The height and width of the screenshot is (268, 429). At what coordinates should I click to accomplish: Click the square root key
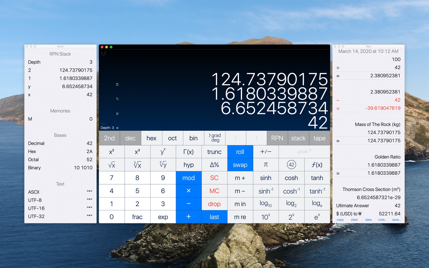click(112, 165)
